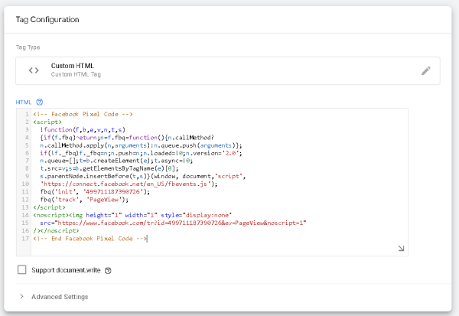Viewport: 459px width, 316px height.
Task: Click line number 17 in gutter
Action: click(x=25, y=239)
